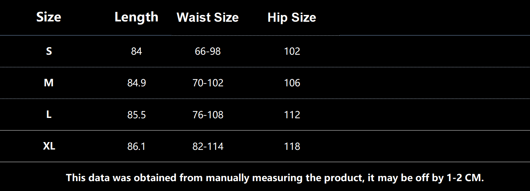Select the Length column header

click(136, 17)
